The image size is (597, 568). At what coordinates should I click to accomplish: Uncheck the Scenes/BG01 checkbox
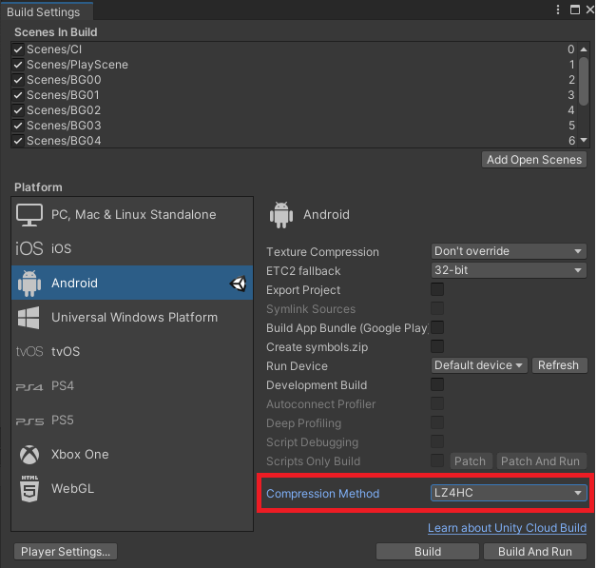coord(18,95)
